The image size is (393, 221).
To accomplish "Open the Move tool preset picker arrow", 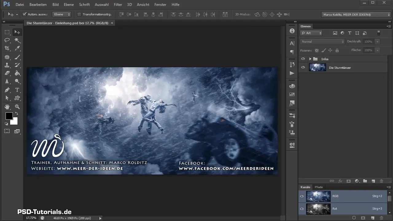I will [x=17, y=14].
